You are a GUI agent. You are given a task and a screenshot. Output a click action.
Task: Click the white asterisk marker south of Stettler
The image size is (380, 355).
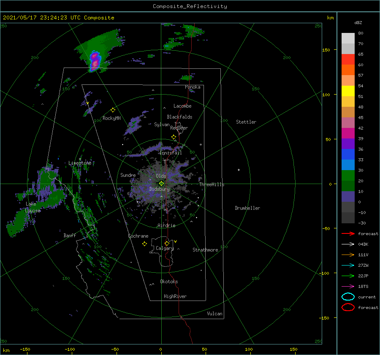click(201, 145)
